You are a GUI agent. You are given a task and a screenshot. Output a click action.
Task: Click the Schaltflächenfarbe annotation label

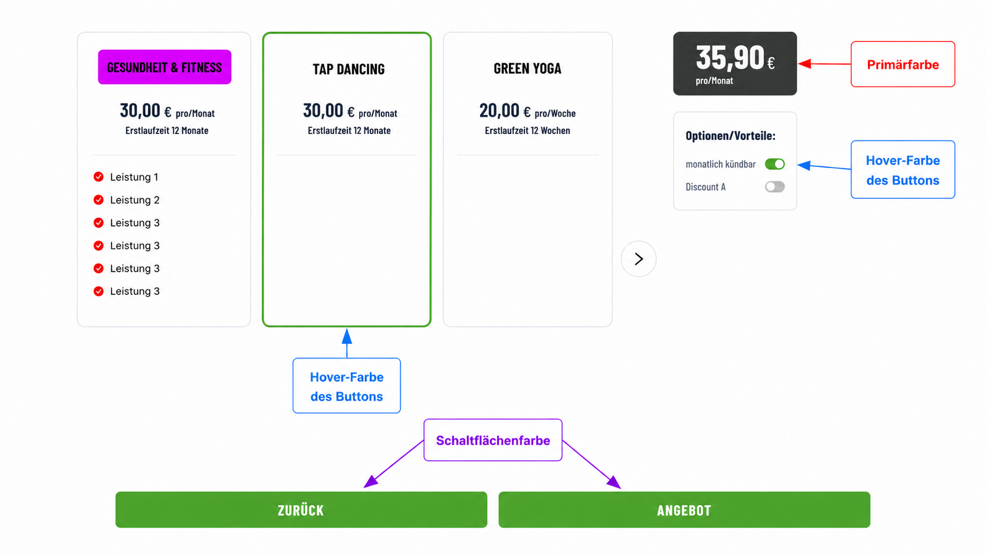pos(493,440)
